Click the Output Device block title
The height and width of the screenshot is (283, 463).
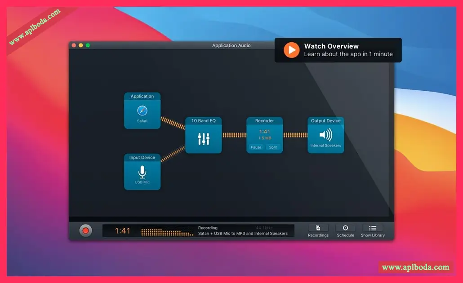click(326, 121)
